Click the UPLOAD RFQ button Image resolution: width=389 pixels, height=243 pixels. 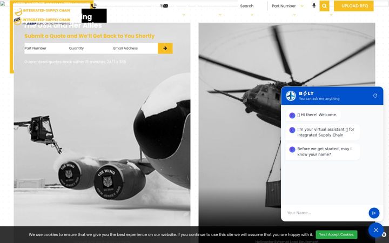click(353, 6)
